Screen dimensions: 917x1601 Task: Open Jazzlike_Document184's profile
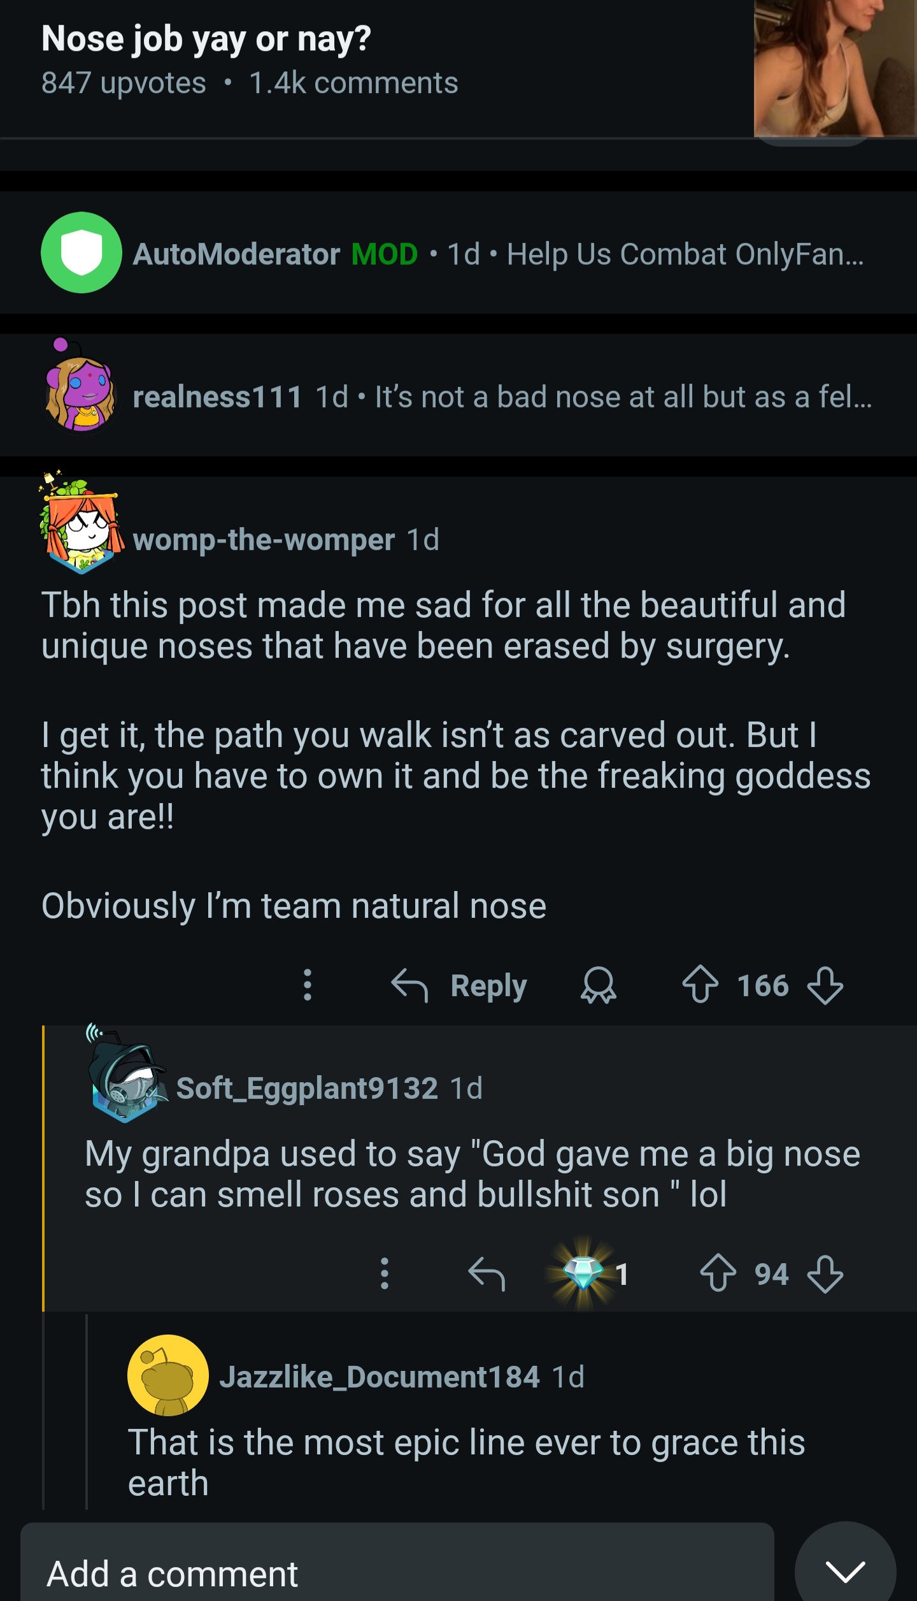pos(380,1377)
